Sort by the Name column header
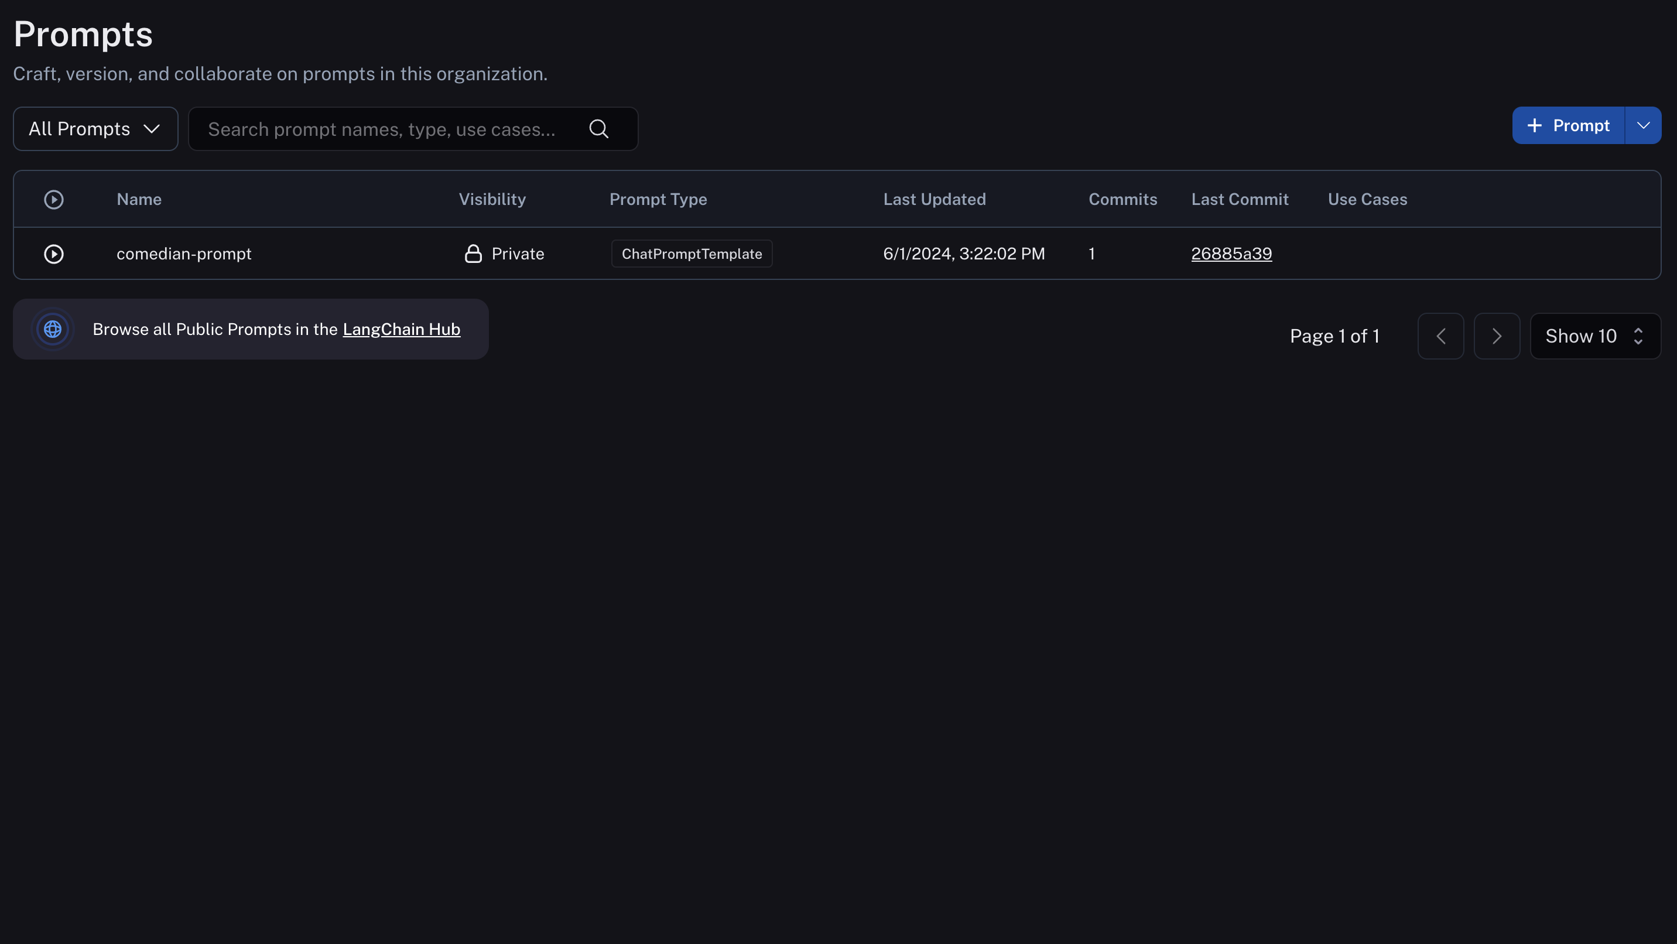This screenshot has height=944, width=1677. point(139,199)
